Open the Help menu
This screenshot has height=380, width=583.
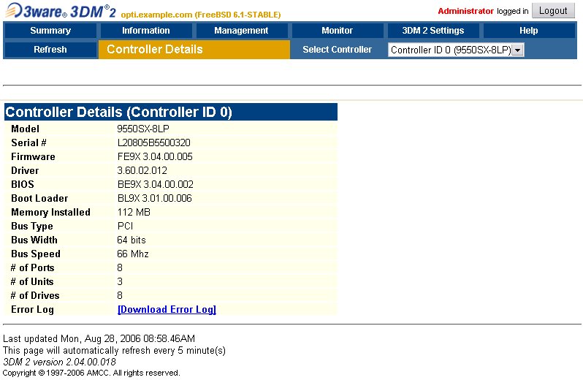click(x=529, y=31)
